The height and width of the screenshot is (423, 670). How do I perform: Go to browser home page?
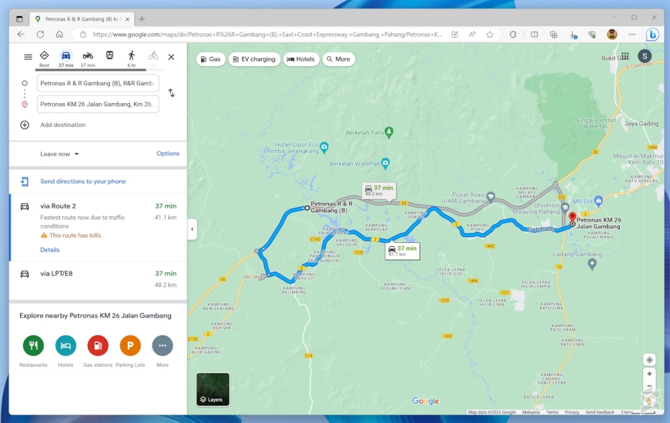[x=60, y=35]
